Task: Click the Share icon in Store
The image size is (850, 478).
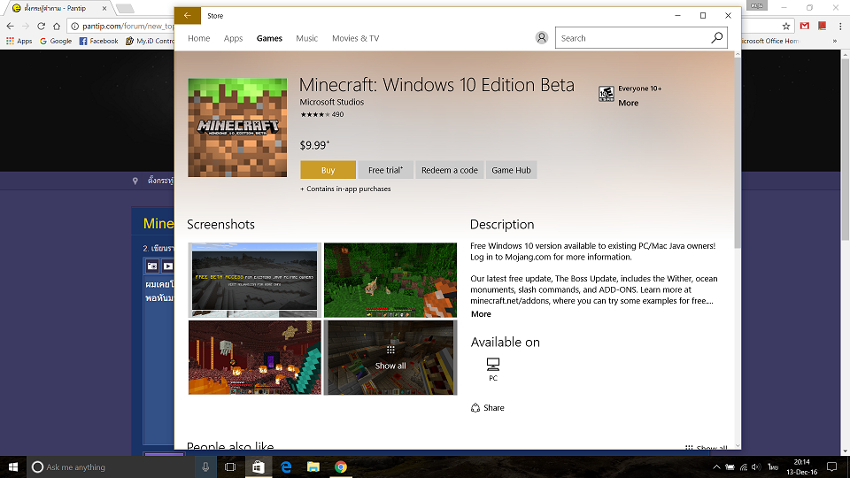Action: [475, 407]
